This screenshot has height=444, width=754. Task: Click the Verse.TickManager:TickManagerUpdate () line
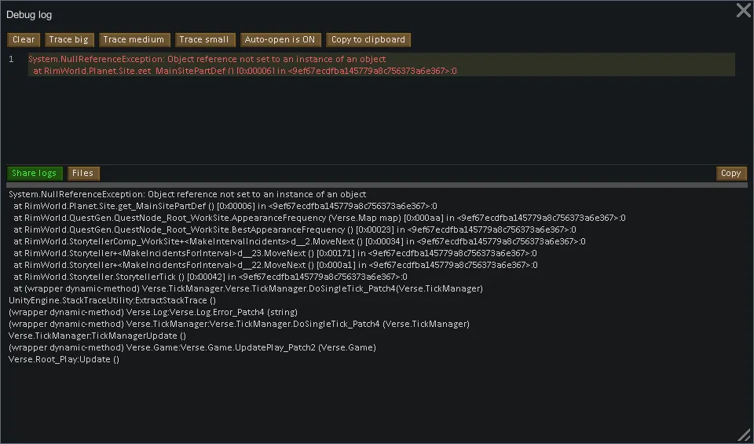click(97, 336)
